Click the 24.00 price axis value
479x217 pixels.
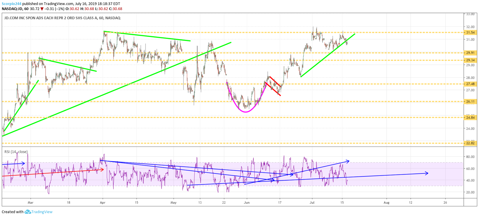pyautogui.click(x=470, y=128)
